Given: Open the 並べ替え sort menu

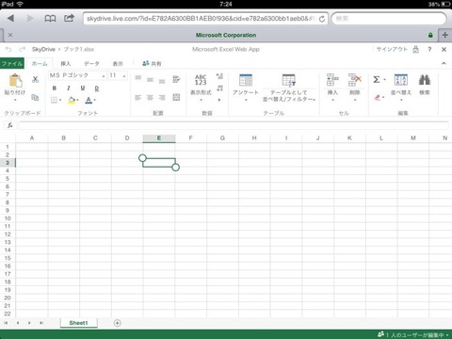Looking at the screenshot, I should pos(401,87).
